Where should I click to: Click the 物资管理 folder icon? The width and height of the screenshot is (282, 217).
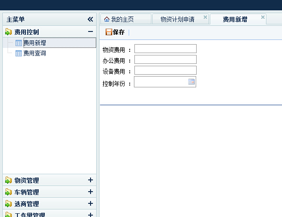[x=8, y=180]
